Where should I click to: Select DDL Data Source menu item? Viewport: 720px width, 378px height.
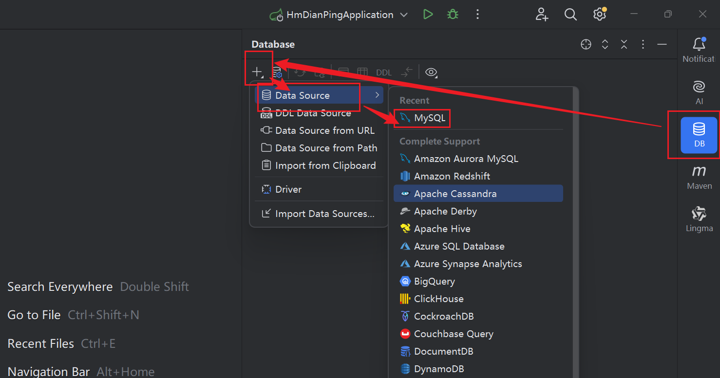pos(319,113)
